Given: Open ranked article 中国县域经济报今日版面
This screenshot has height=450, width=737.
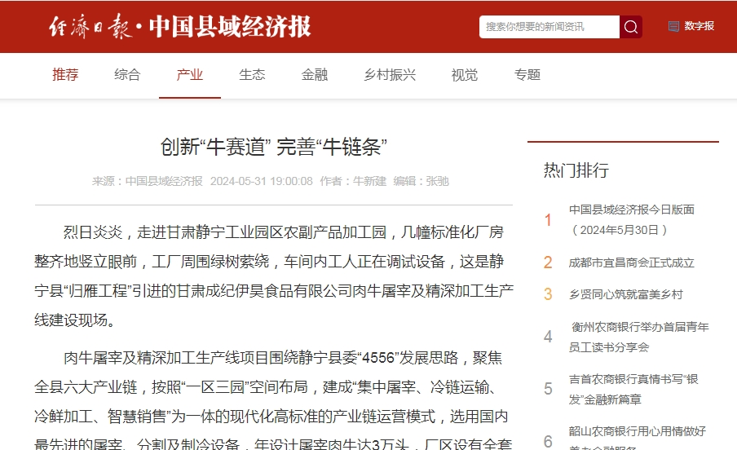Looking at the screenshot, I should 632,219.
